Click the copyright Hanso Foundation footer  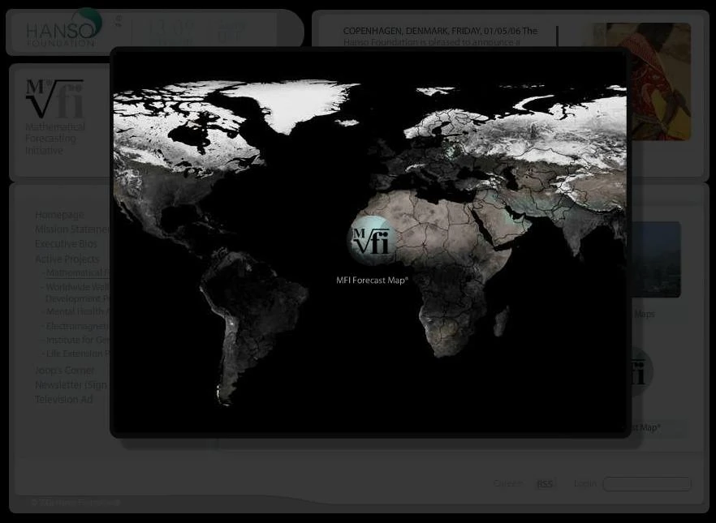click(x=75, y=503)
